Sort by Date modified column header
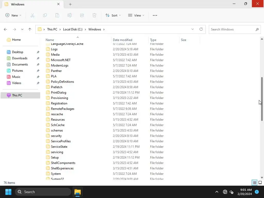The height and width of the screenshot is (198, 264). pos(130,40)
